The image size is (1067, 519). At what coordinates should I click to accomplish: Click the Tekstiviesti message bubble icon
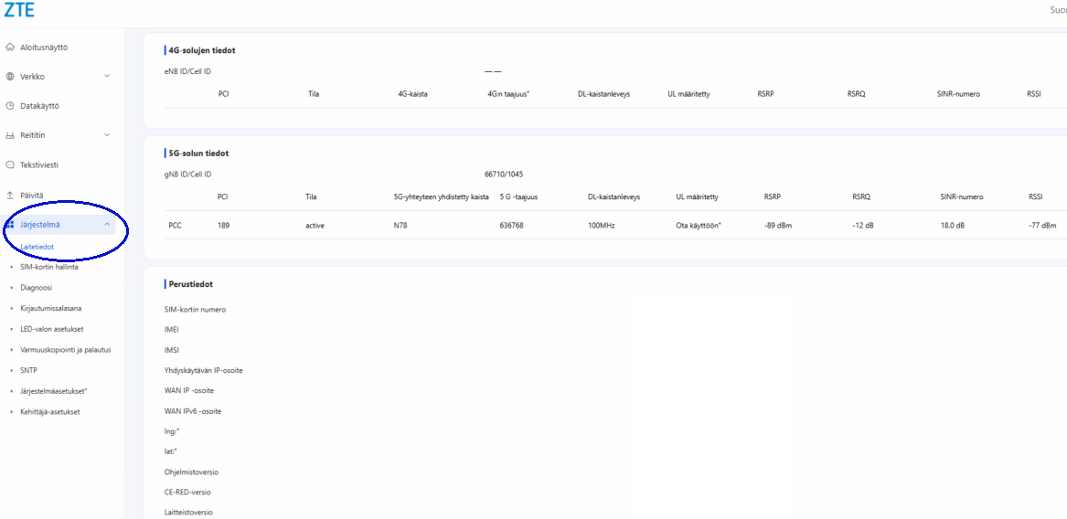(x=10, y=165)
